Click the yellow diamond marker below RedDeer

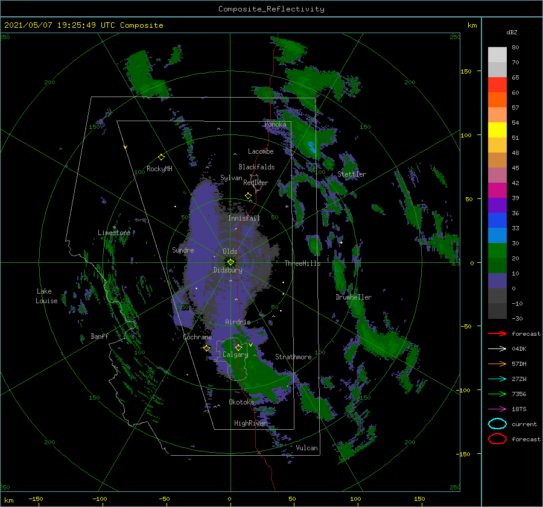point(248,196)
